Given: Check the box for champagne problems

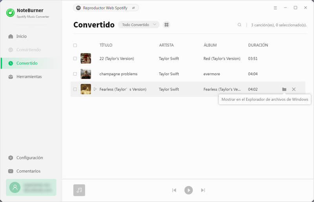Looking at the screenshot, I should tap(75, 74).
